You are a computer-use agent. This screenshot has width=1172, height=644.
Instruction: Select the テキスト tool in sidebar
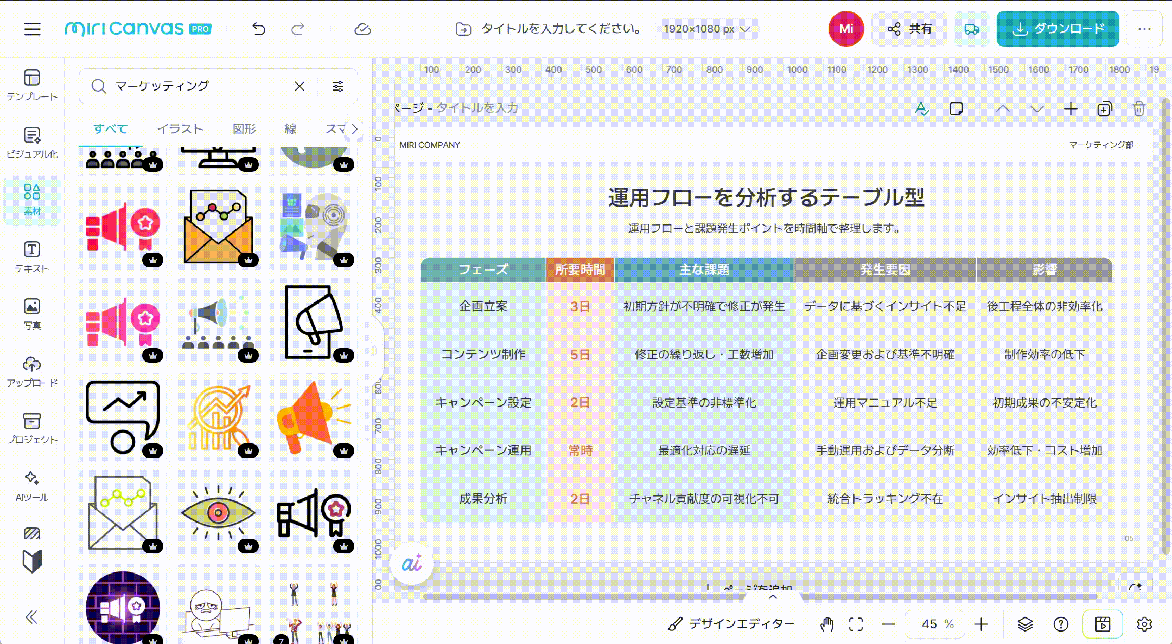[32, 257]
